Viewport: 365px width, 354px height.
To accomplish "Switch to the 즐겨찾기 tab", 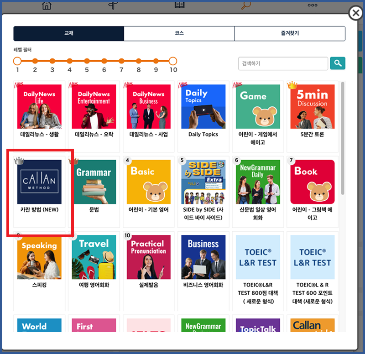I will [290, 34].
